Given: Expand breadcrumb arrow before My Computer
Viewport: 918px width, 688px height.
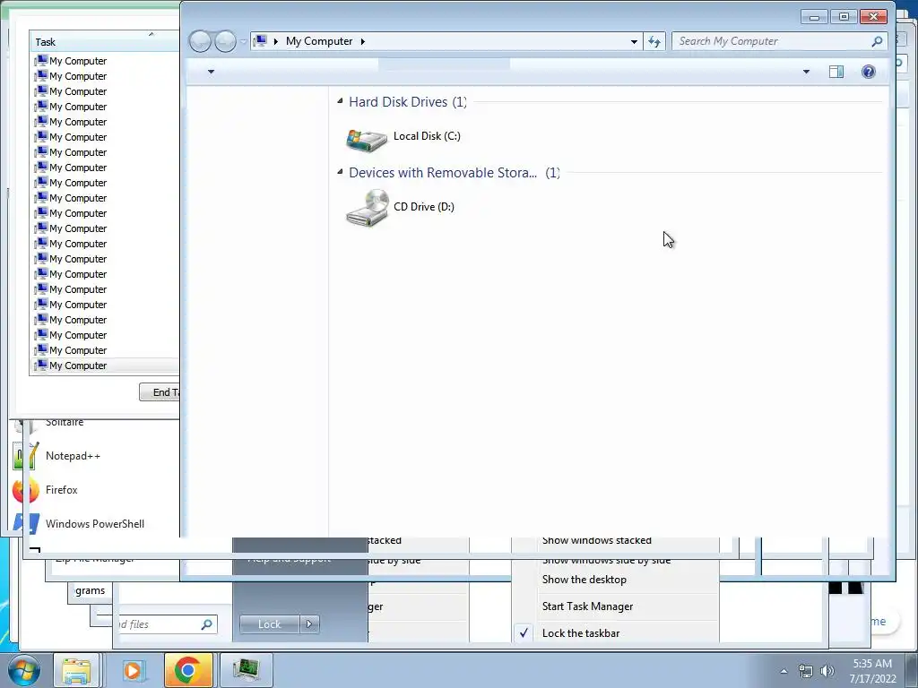Looking at the screenshot, I should coord(276,41).
